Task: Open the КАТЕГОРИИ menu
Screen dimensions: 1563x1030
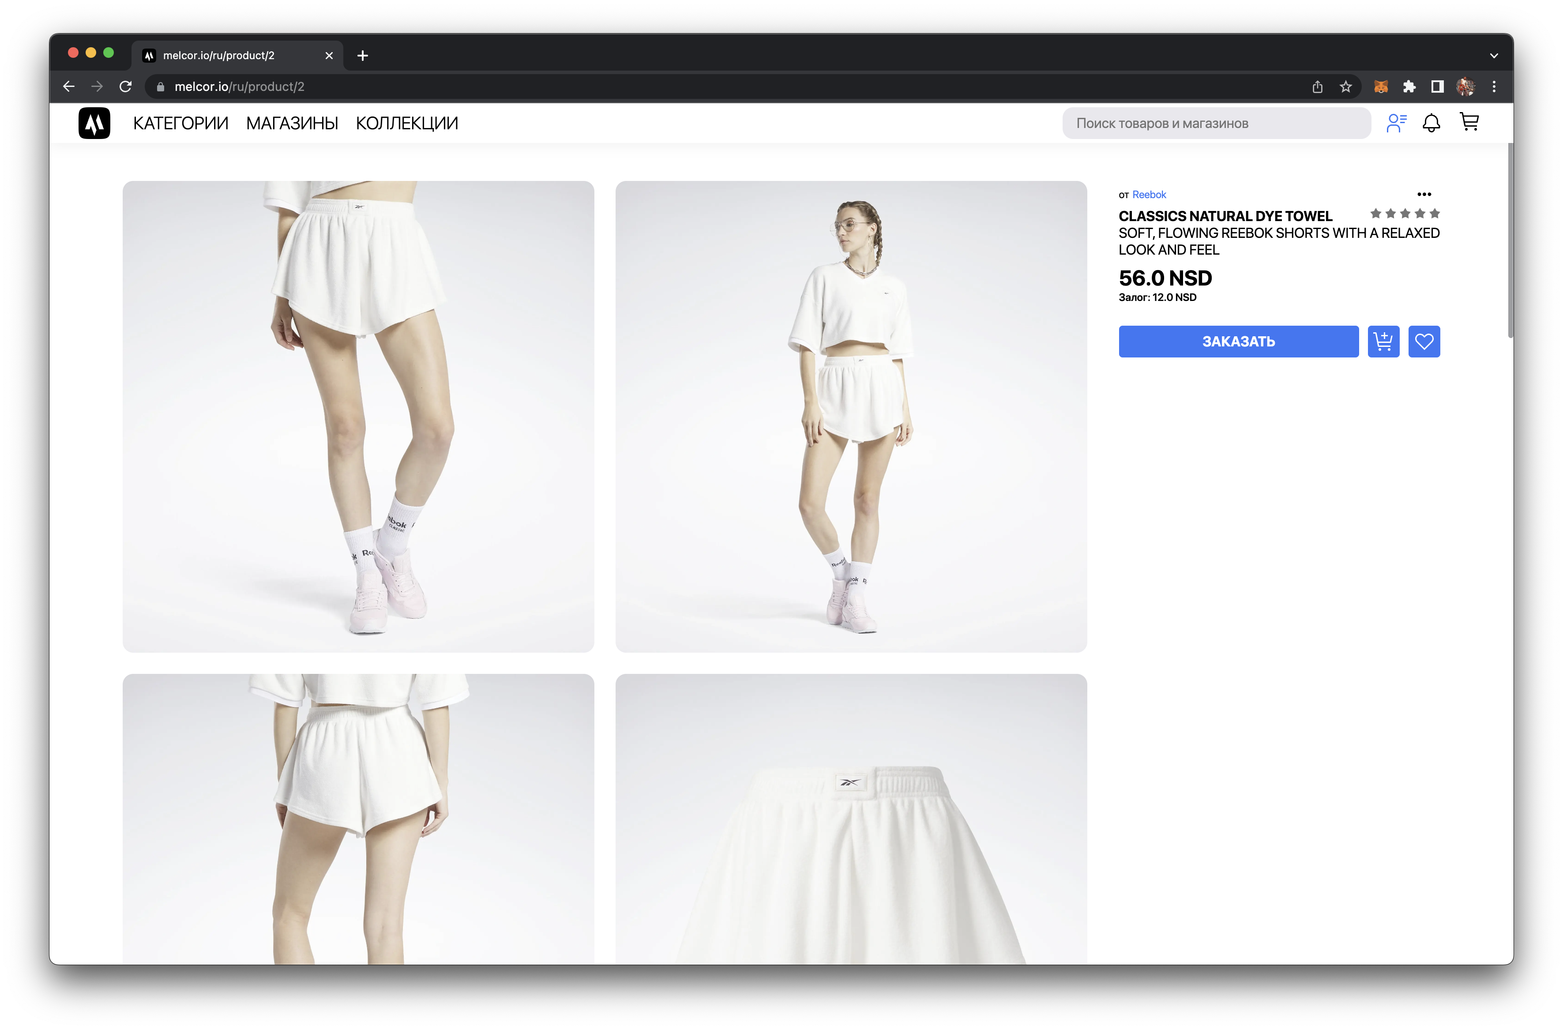Action: click(180, 124)
